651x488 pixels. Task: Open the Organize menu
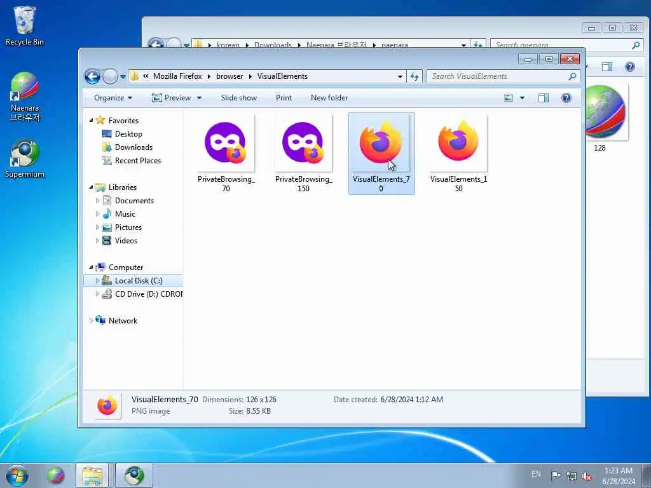(x=113, y=98)
